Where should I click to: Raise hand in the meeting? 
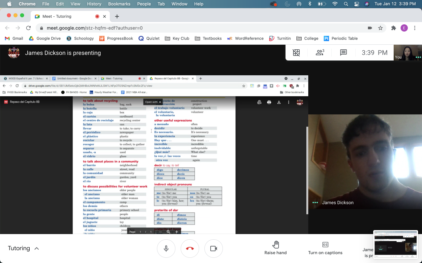[x=276, y=248]
